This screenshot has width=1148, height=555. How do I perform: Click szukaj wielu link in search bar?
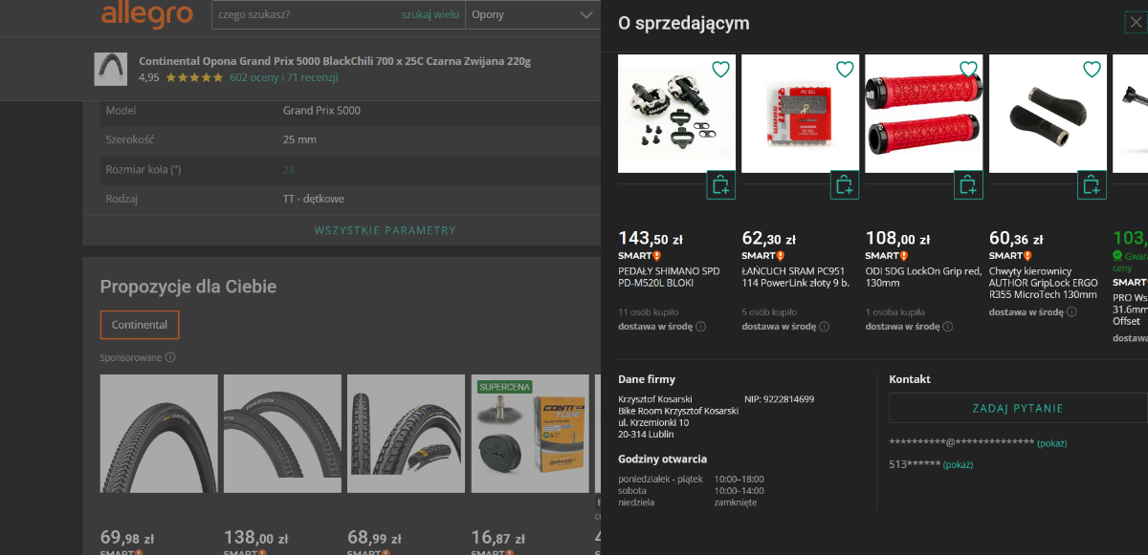click(430, 15)
